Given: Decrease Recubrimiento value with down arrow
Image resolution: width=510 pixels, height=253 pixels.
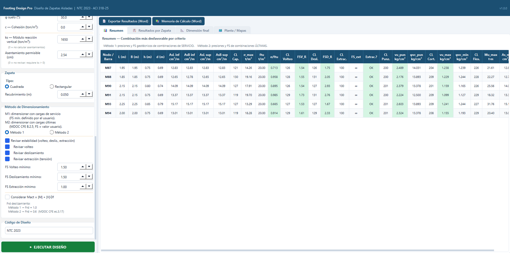Looking at the screenshot, I should 89,94.
